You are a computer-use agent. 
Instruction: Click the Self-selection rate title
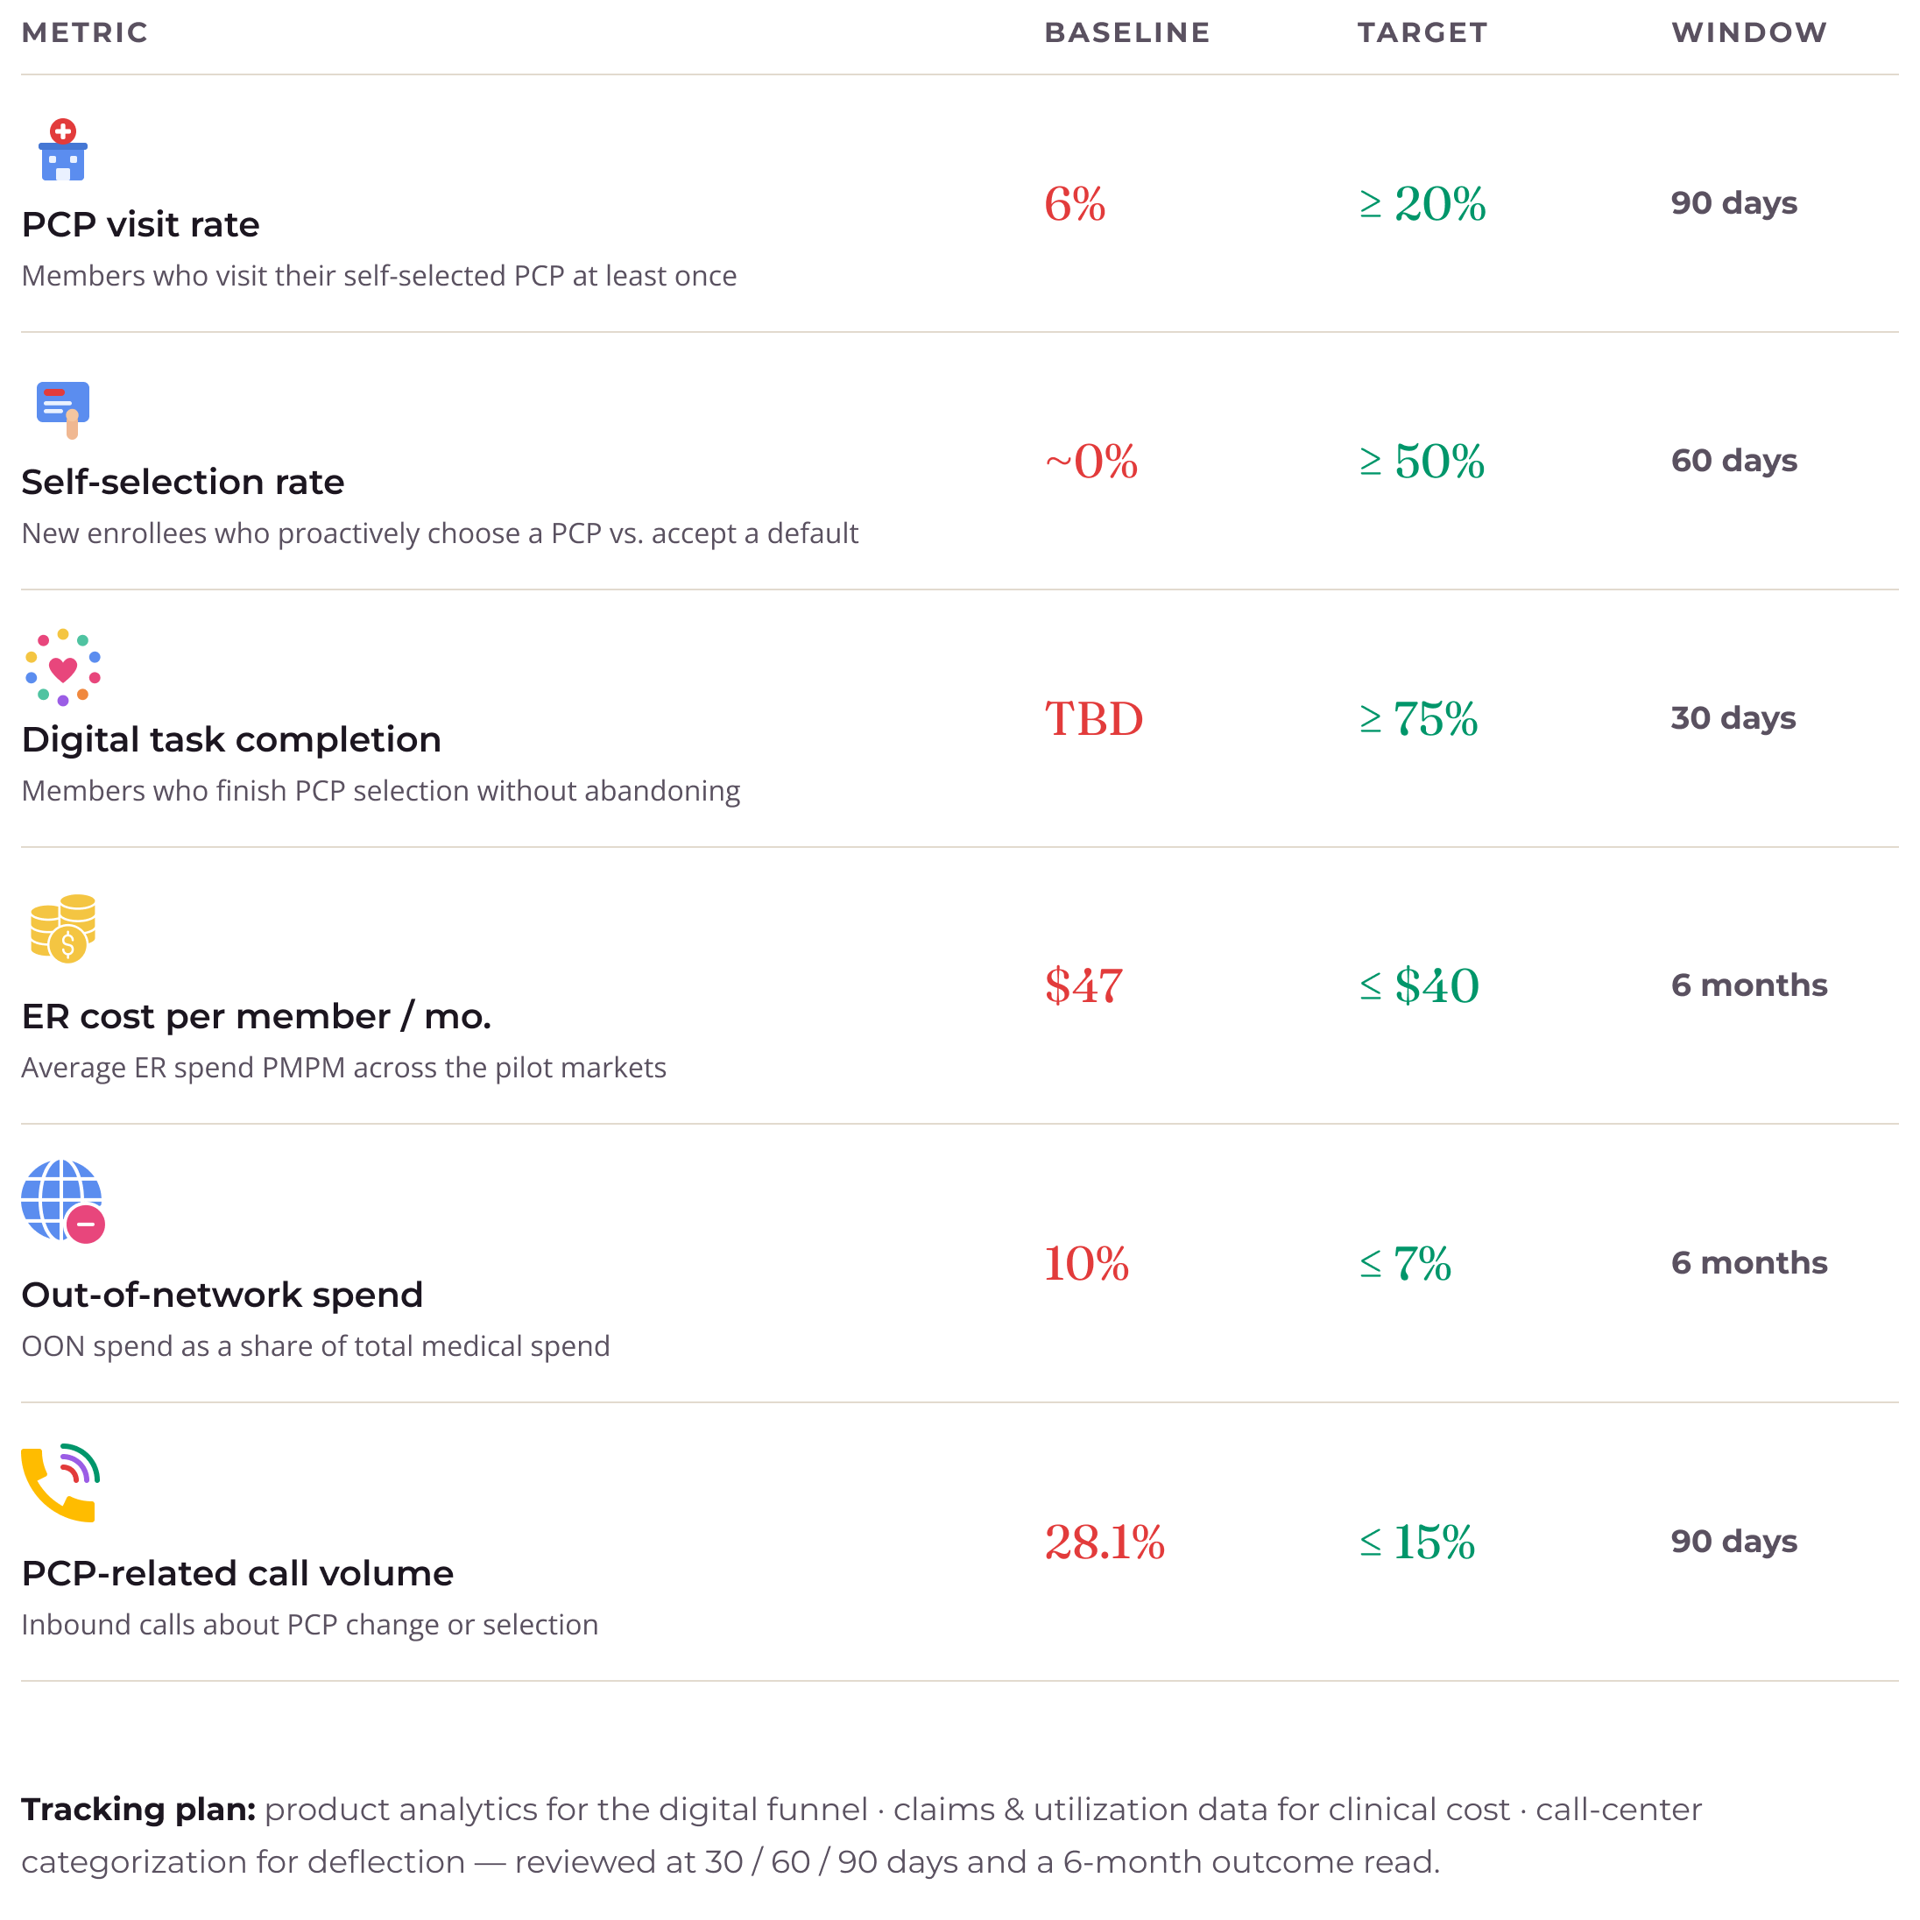[x=183, y=482]
